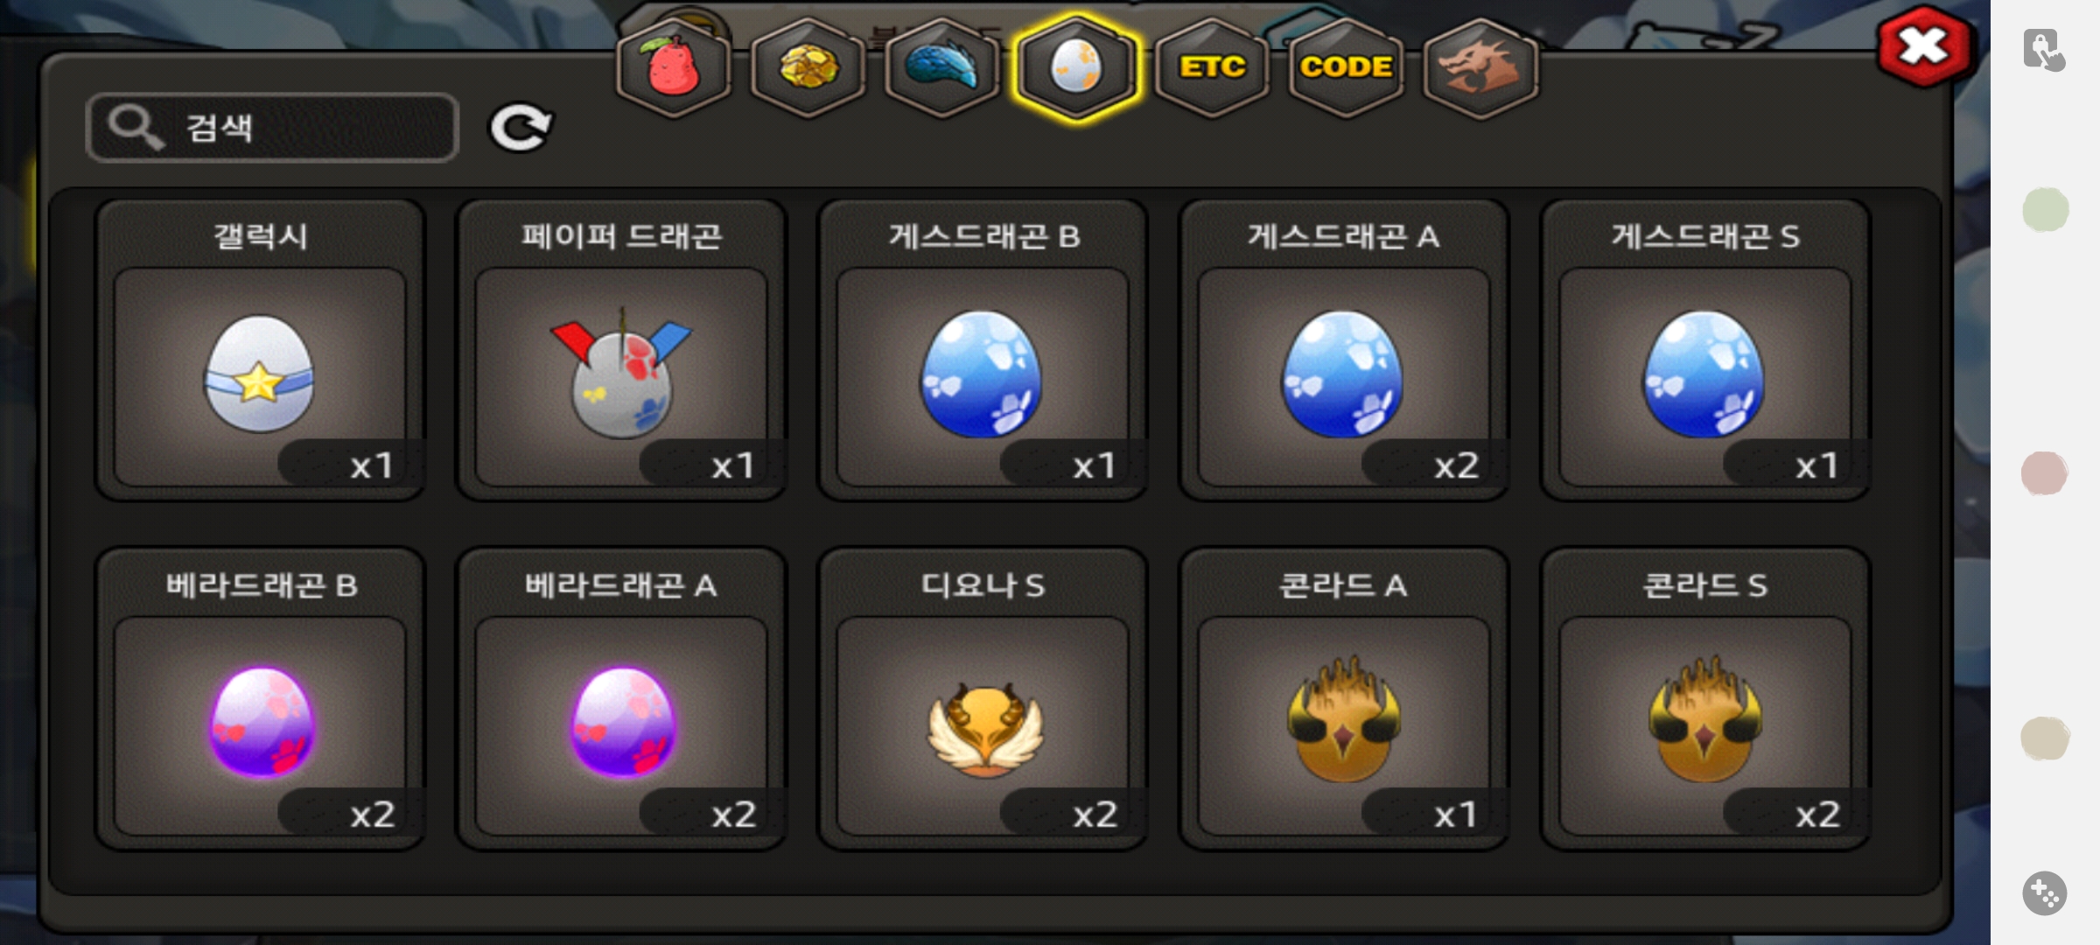Choose the 게스드래곤 A blue egg

1344,350
